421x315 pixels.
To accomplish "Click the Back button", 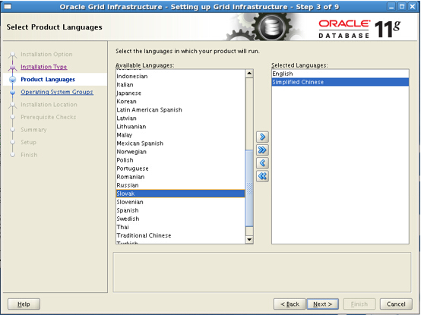I will coord(290,304).
